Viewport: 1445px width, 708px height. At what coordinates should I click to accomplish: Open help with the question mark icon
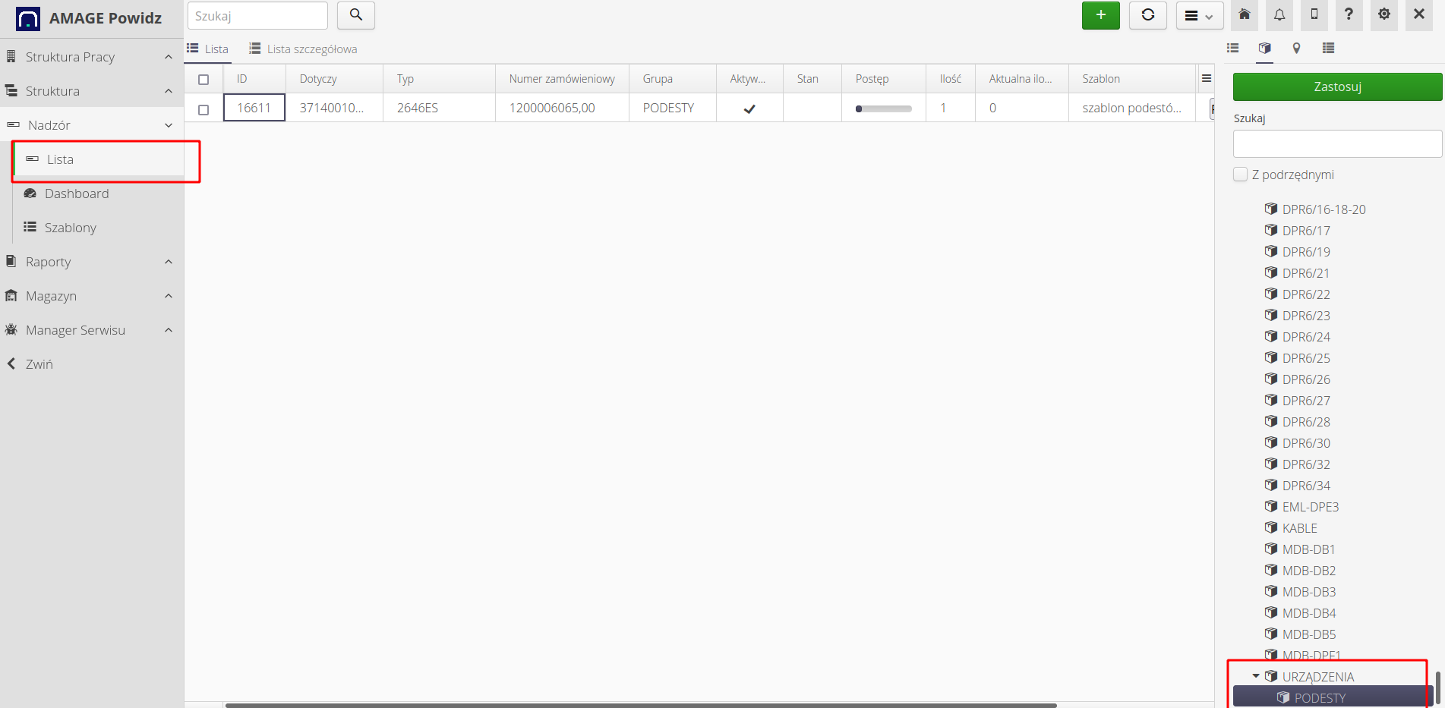click(1349, 15)
